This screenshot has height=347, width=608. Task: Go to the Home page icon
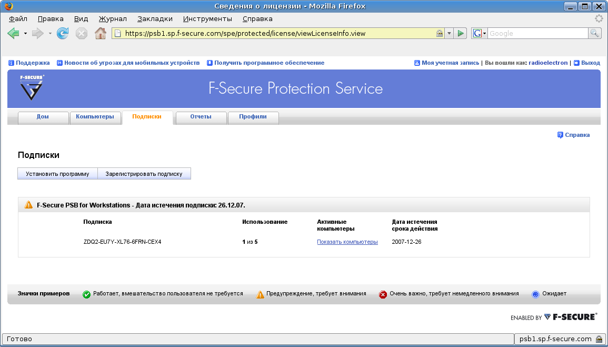[101, 33]
